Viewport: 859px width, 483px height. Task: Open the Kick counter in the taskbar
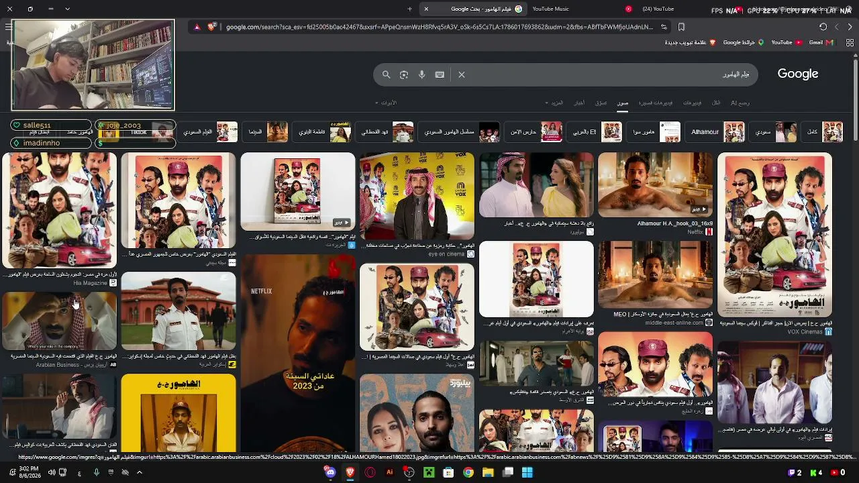816,473
